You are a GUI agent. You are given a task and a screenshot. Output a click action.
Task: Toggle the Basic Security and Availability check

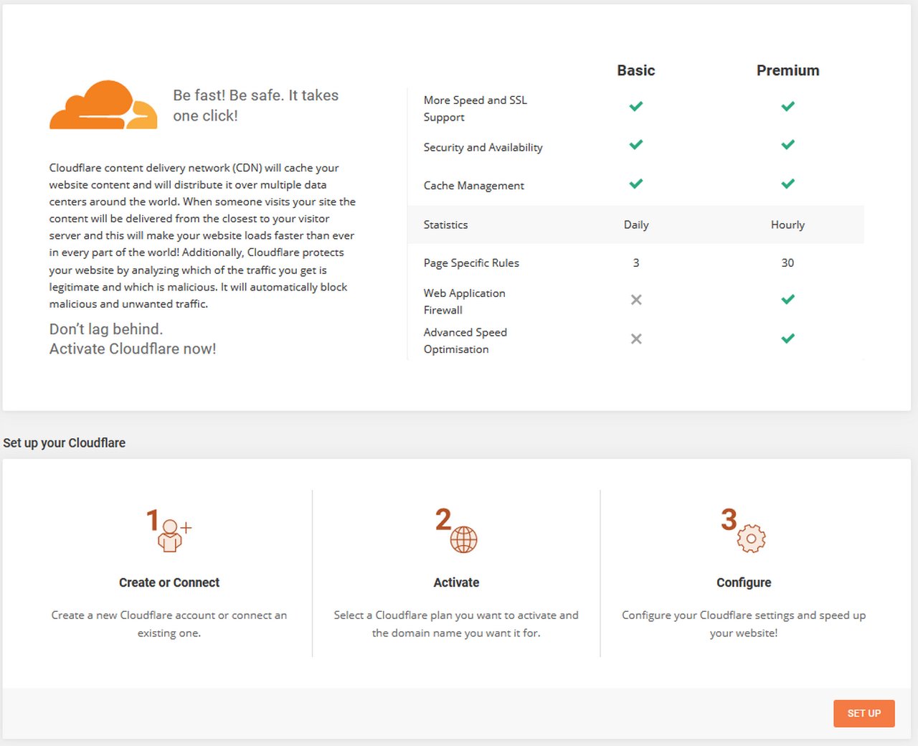click(635, 144)
